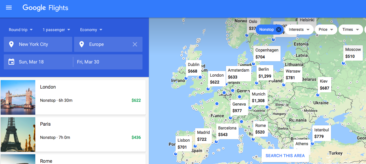The height and width of the screenshot is (164, 366).
Task: Click the SEARCH THIS AREA button
Action: [x=285, y=156]
